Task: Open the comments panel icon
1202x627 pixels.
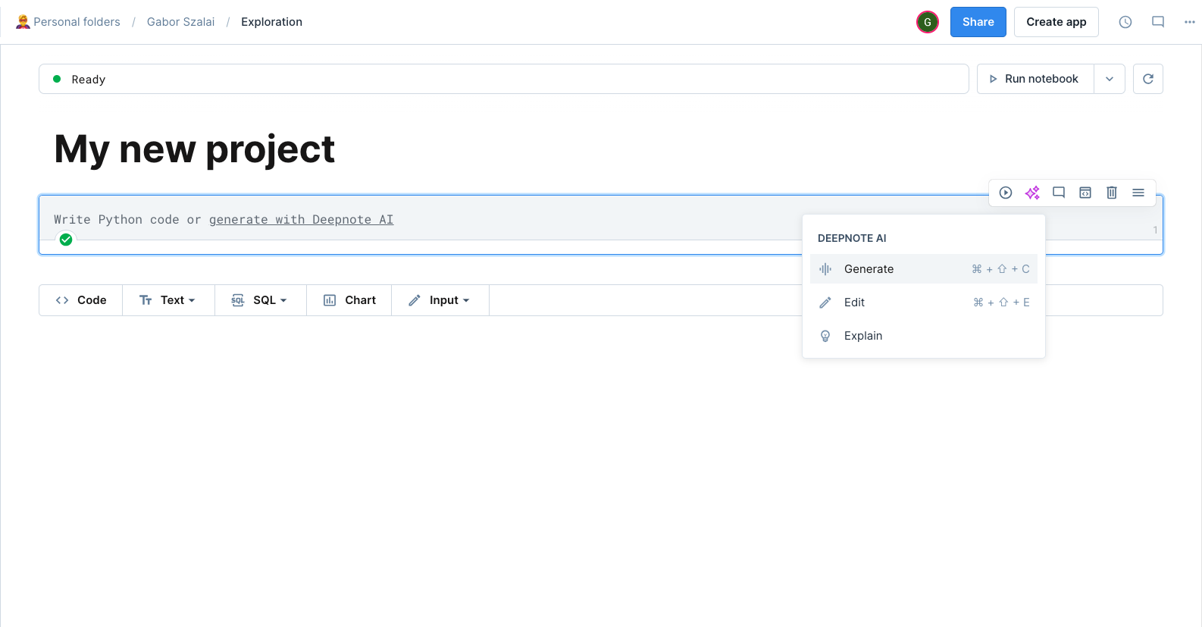Action: click(x=1158, y=22)
